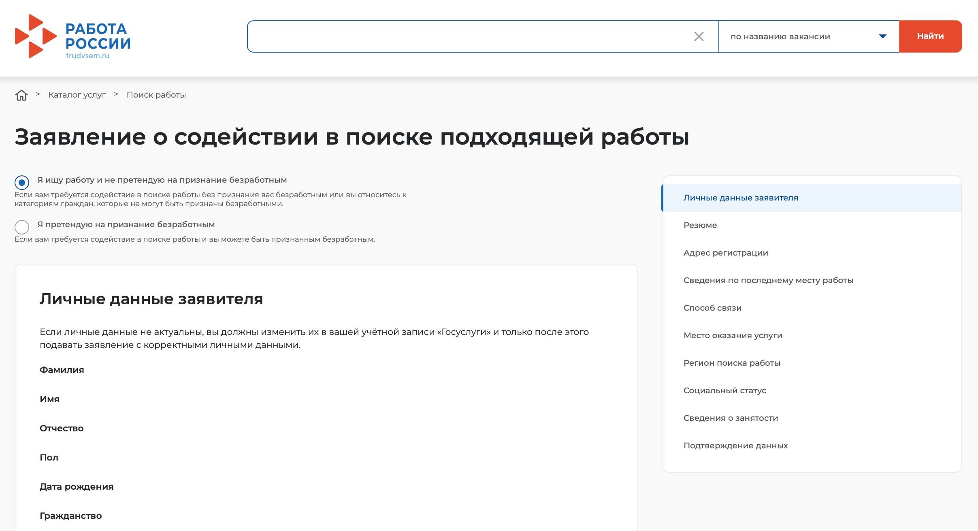Open breadcrumb link 'Каталог услуг'
Screen dimensions: 978x531
click(77, 94)
